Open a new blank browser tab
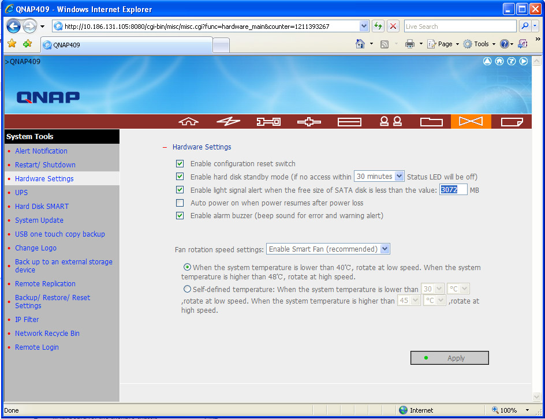The image size is (545, 419). click(x=221, y=45)
